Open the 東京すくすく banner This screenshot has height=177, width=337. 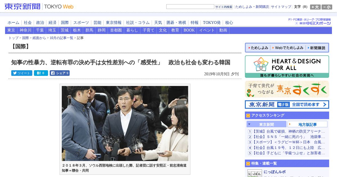(287, 89)
